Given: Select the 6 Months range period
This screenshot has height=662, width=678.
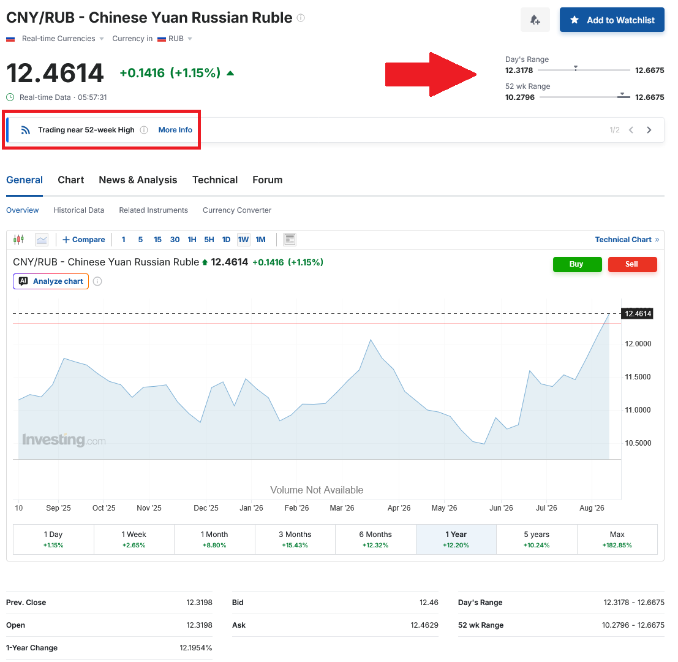Looking at the screenshot, I should click(375, 539).
